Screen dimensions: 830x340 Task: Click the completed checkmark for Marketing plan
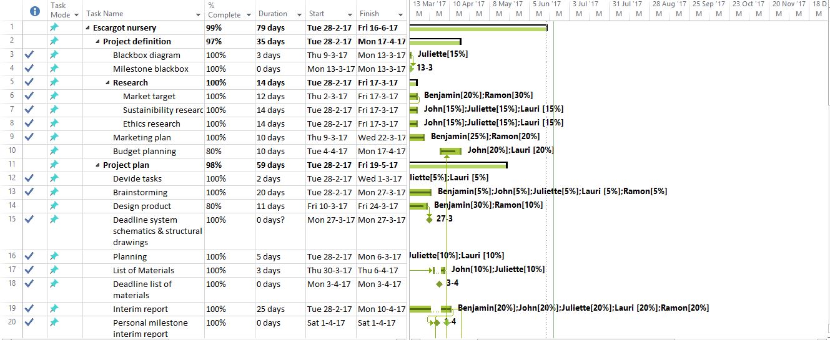pos(29,137)
